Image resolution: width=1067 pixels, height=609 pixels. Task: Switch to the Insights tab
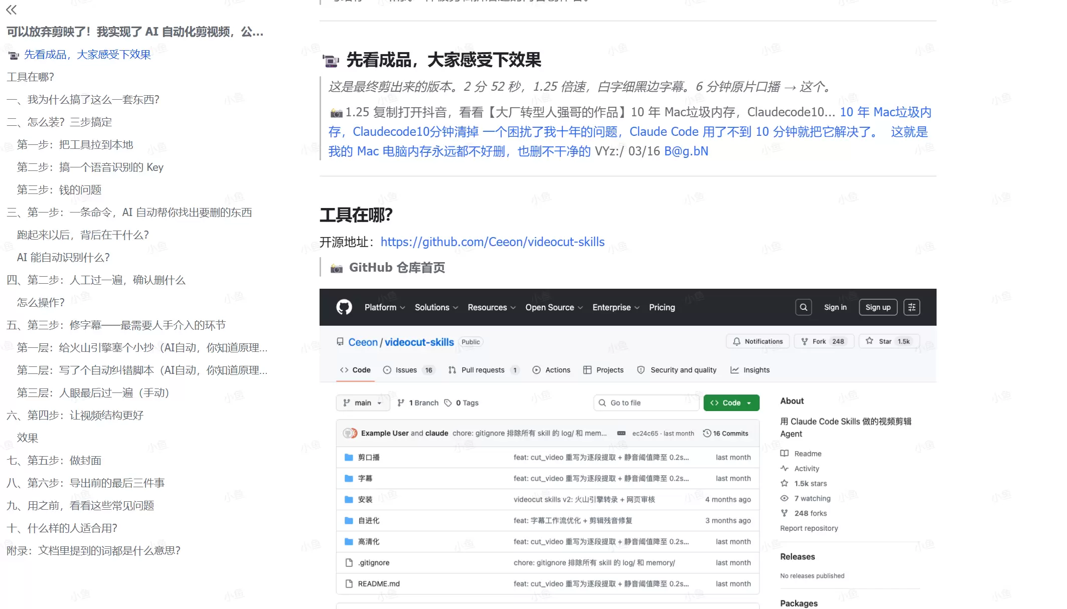750,370
